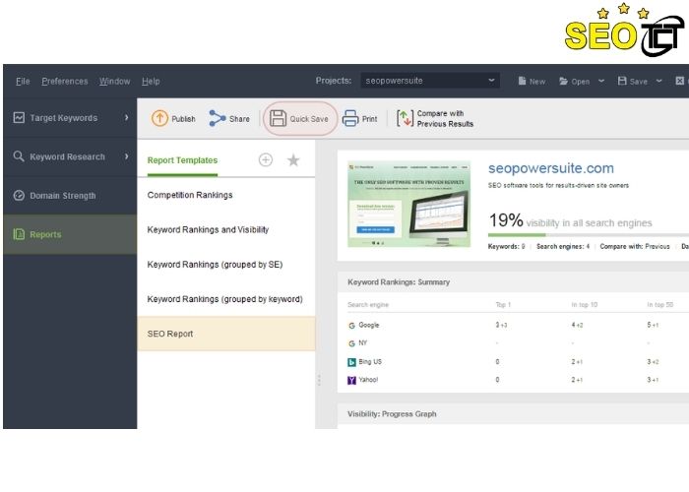Viewport: 689px width, 492px height.
Task: Expand the Projects dropdown showing seopowersuite
Action: (x=430, y=81)
